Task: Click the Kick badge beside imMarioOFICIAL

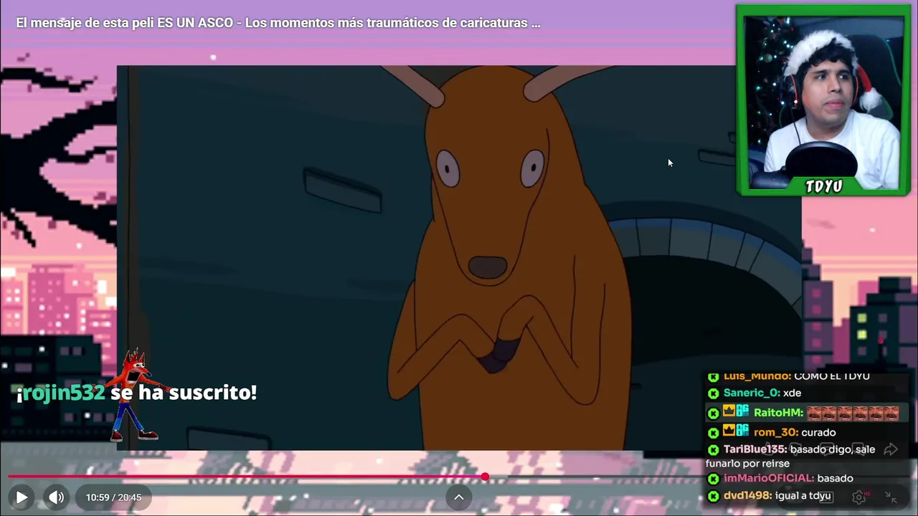Action: (713, 479)
